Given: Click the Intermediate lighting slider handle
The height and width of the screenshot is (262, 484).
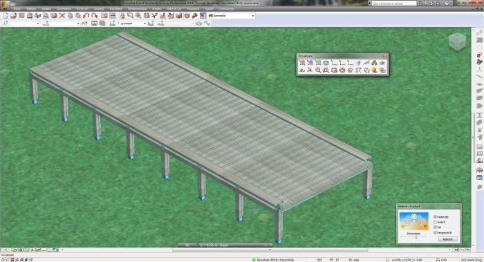Looking at the screenshot, I should point(416,237).
